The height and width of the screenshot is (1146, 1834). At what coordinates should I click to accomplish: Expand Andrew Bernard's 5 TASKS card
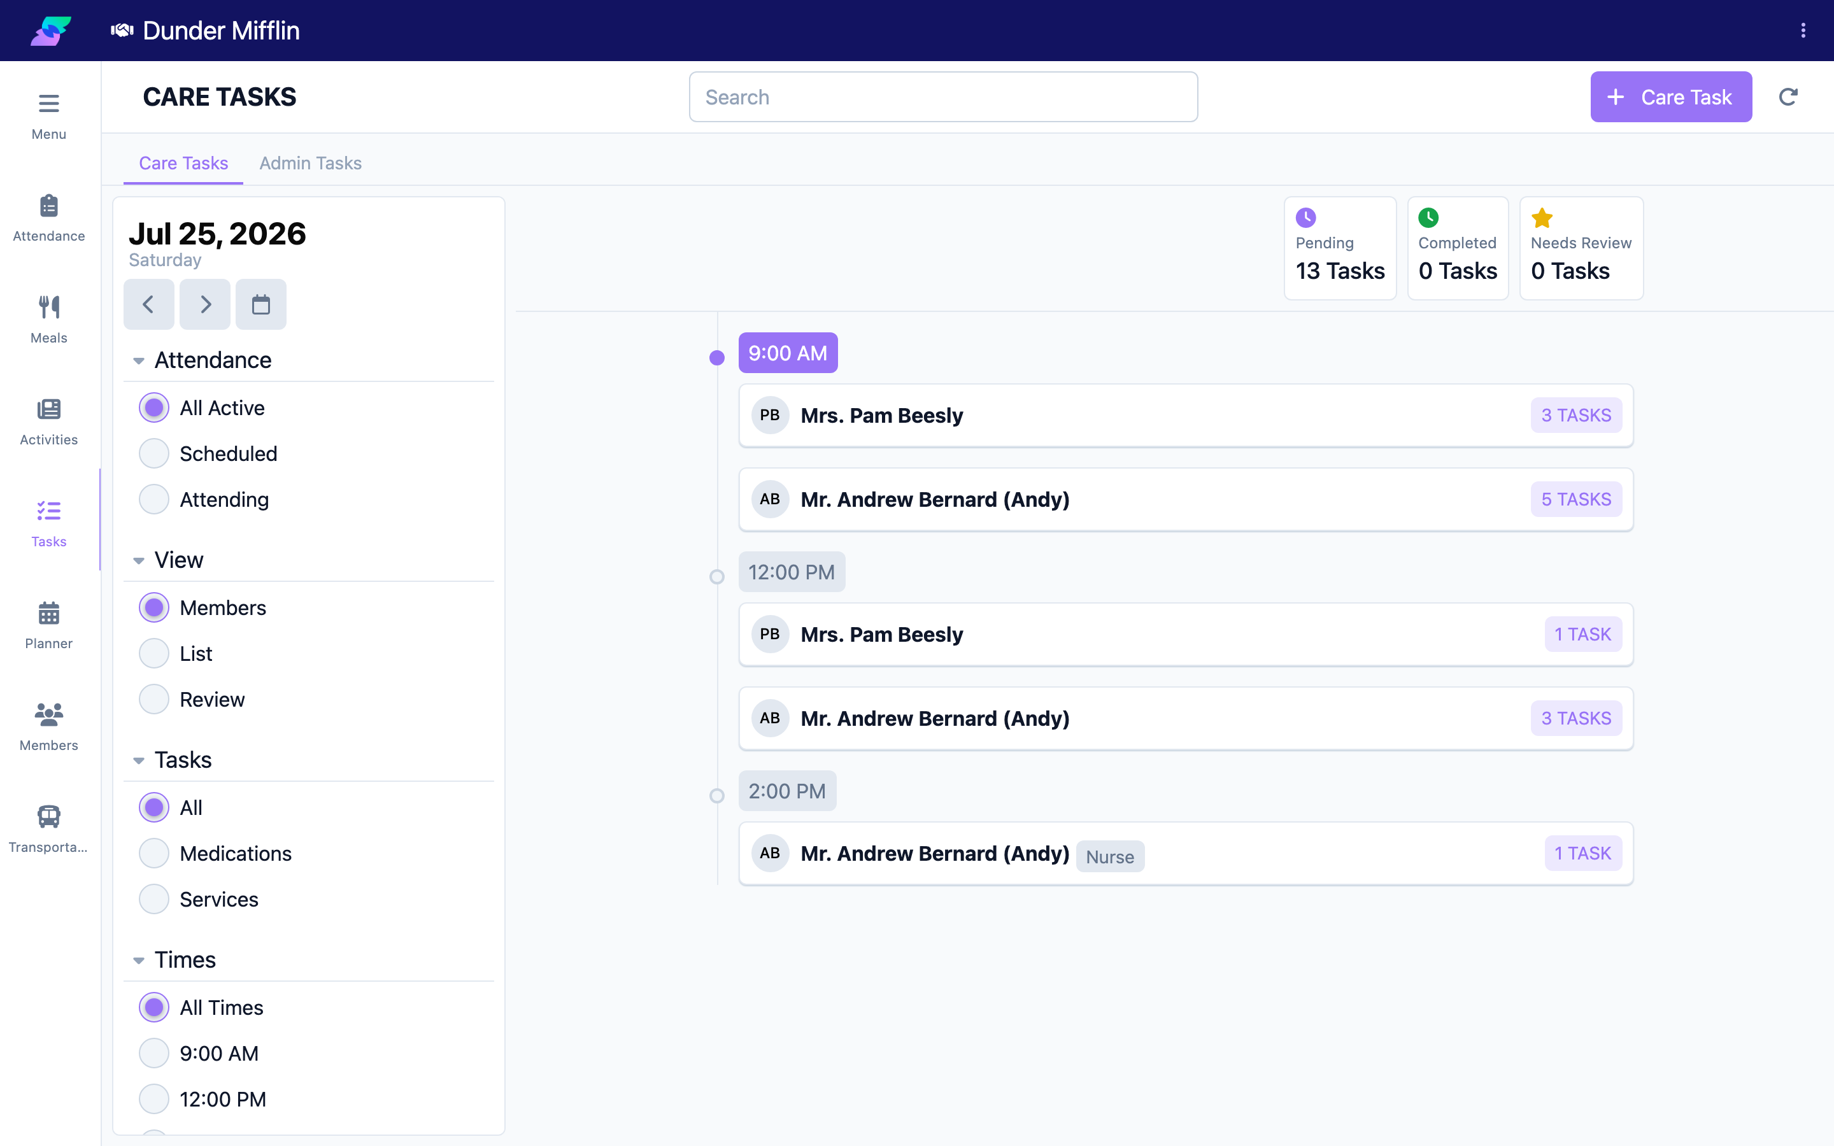click(1186, 500)
